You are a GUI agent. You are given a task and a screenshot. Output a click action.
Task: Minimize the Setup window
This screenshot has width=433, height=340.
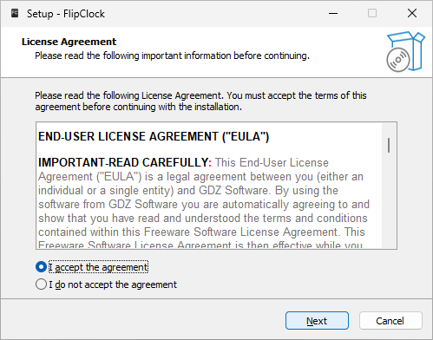pyautogui.click(x=333, y=13)
